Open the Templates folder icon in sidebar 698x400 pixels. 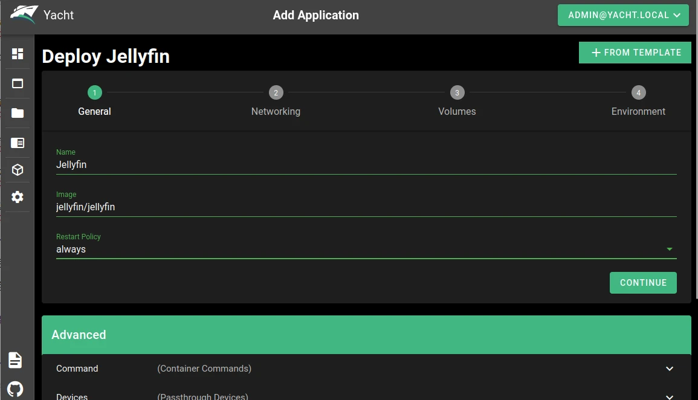click(x=18, y=113)
